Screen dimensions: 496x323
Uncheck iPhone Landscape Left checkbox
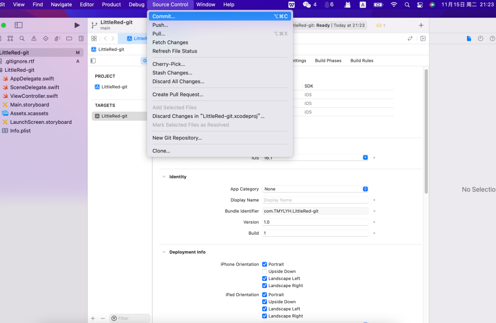pyautogui.click(x=265, y=279)
